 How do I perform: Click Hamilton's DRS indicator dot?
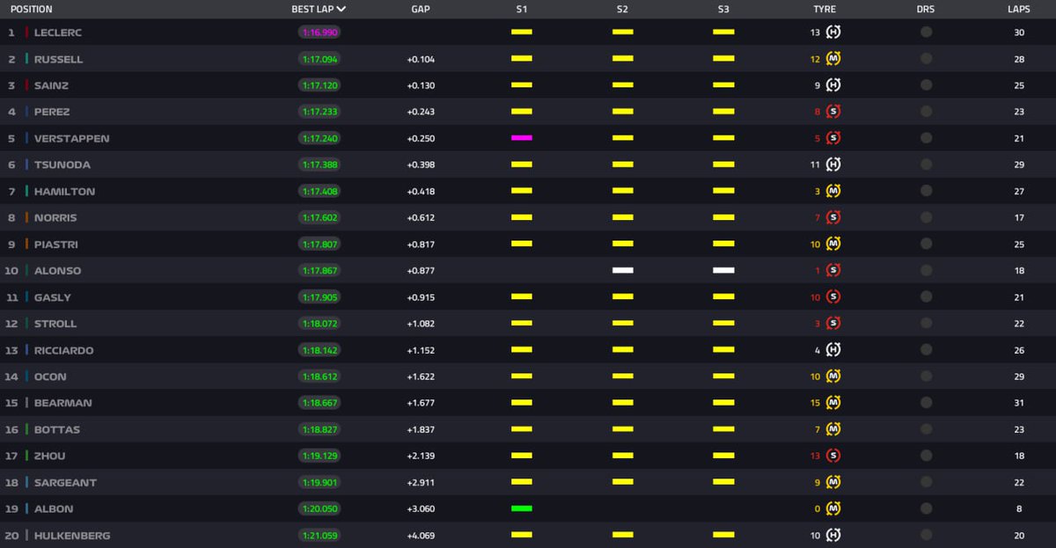[x=926, y=191]
